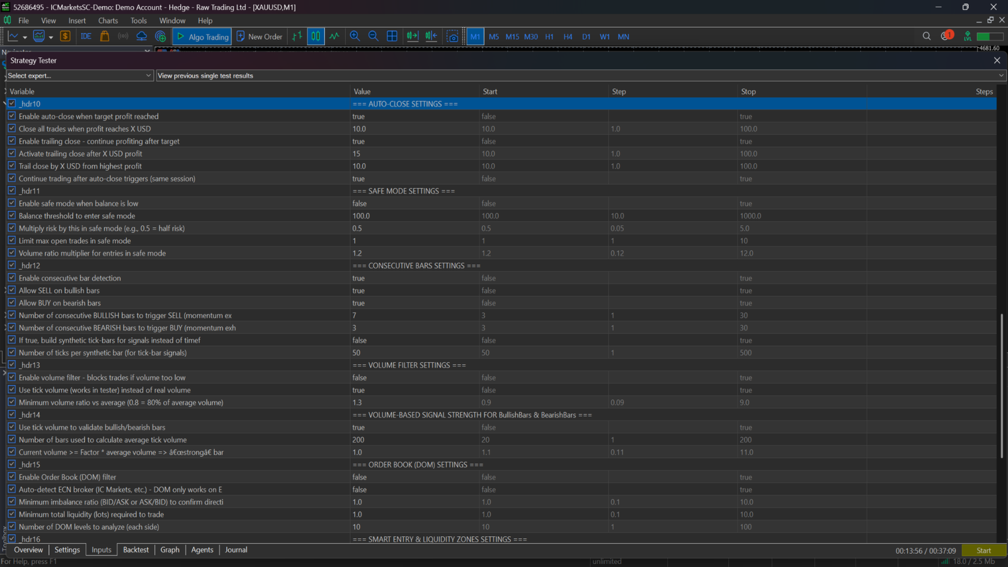1008x567 pixels.
Task: Uncheck 'Enable Order Book (DOM) filter' checkbox
Action: pos(12,476)
